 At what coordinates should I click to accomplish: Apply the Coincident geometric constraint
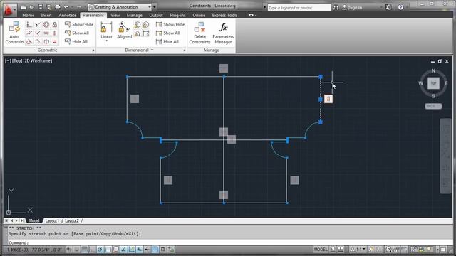click(29, 25)
